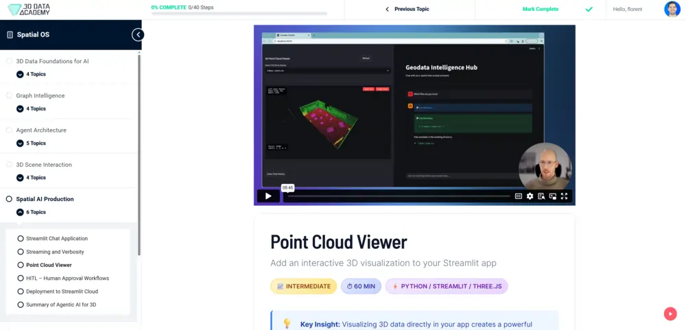Click the Previous Topic back arrow
Screen dimensions: 686x330
(x=387, y=9)
